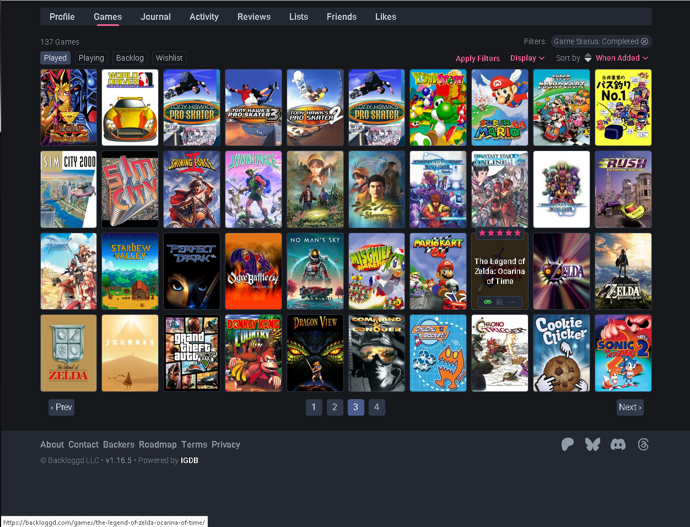Viewport: 690px width, 527px height.
Task: Jump to page 2
Action: click(335, 407)
